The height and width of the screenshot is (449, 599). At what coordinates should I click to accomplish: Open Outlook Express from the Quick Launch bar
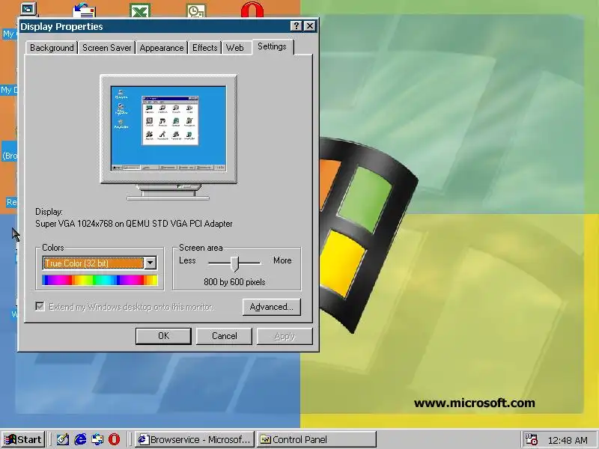(x=97, y=439)
